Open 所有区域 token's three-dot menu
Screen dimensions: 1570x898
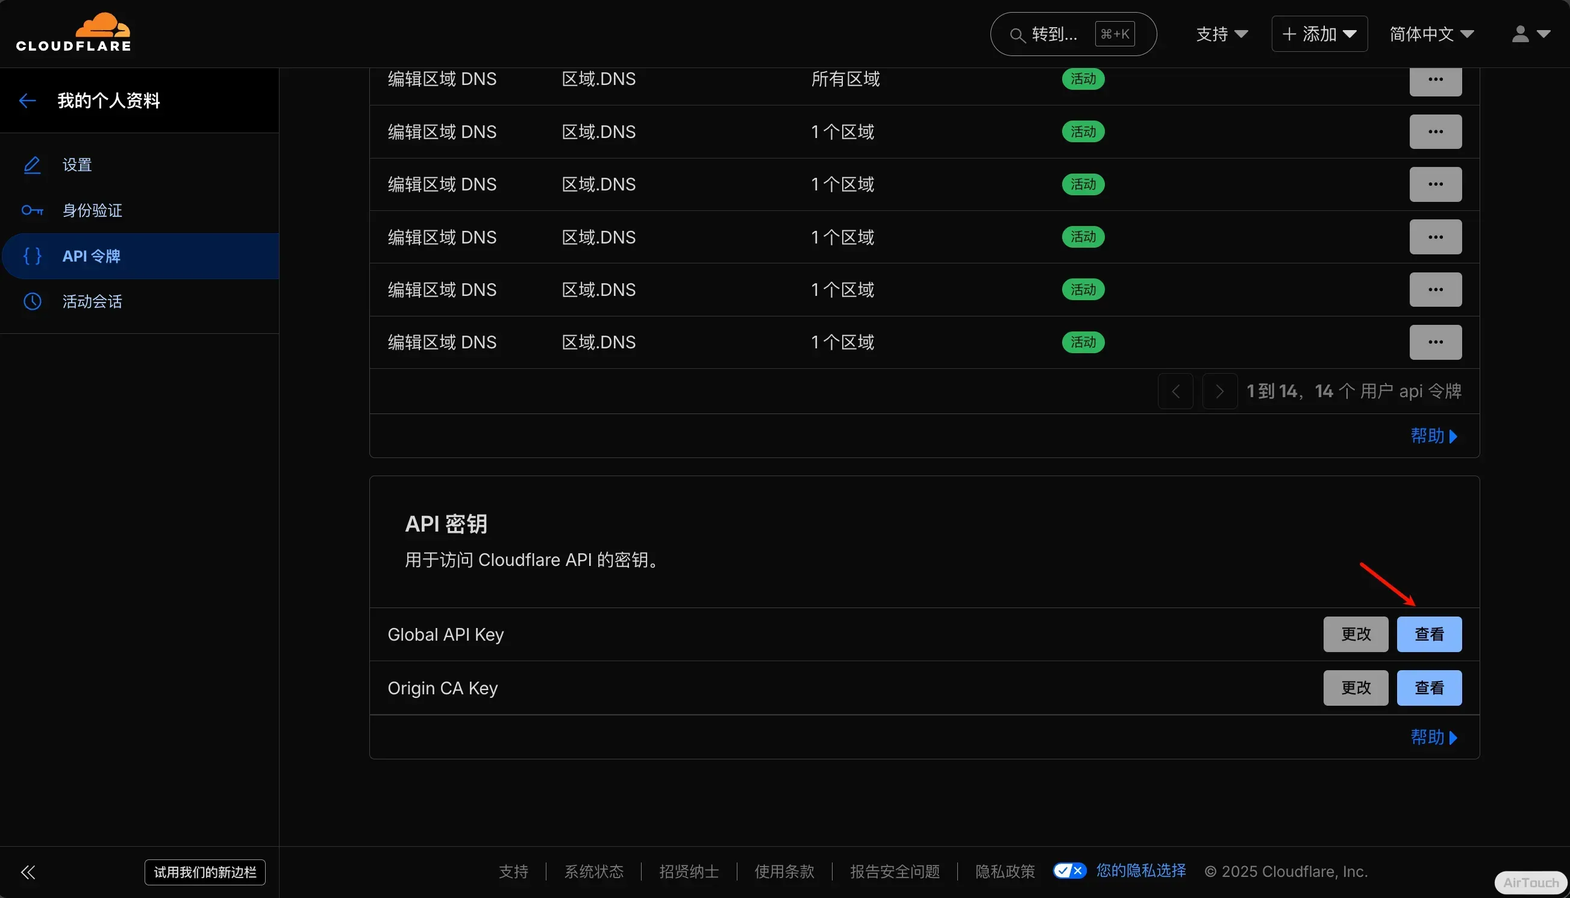[1435, 80]
